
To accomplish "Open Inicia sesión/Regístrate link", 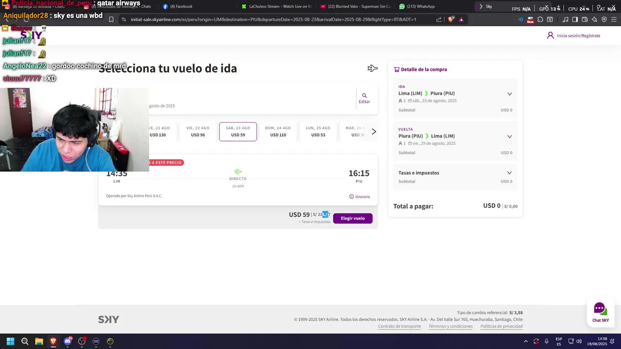I will [573, 35].
